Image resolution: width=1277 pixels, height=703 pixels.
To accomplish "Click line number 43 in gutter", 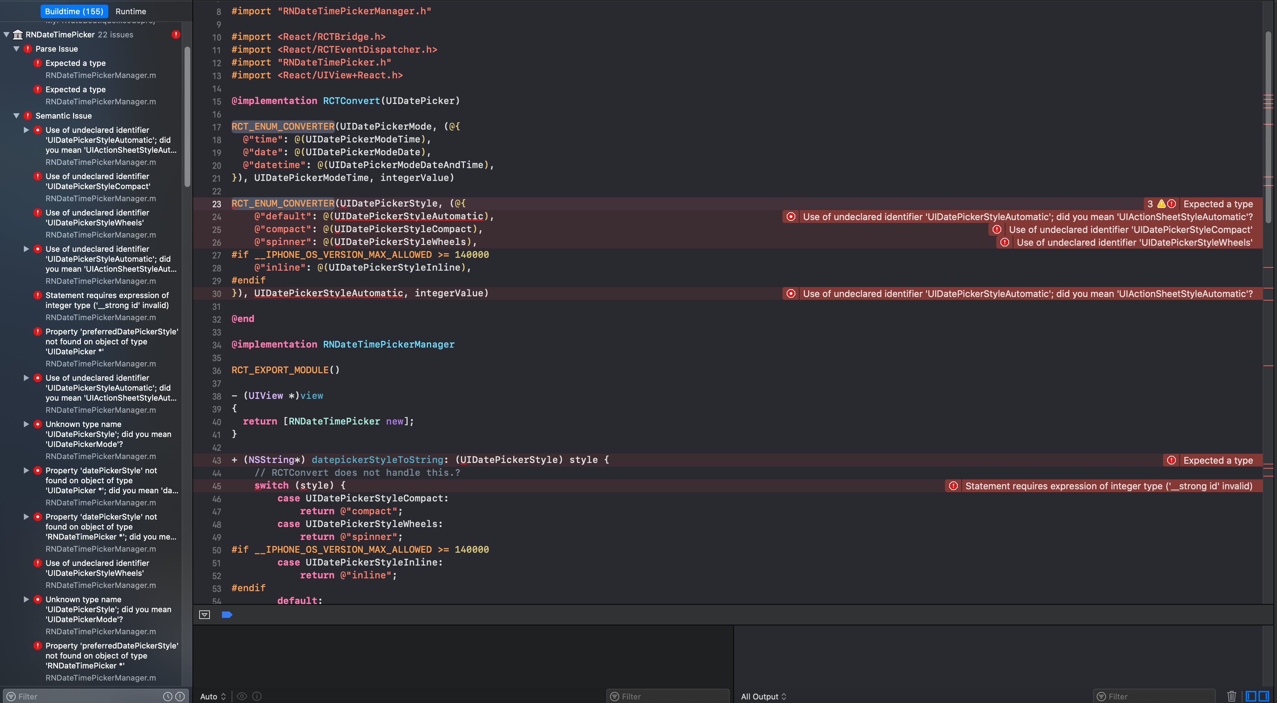I will point(217,461).
